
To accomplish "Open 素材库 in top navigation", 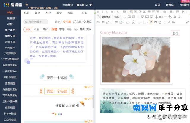I will (170, 5).
